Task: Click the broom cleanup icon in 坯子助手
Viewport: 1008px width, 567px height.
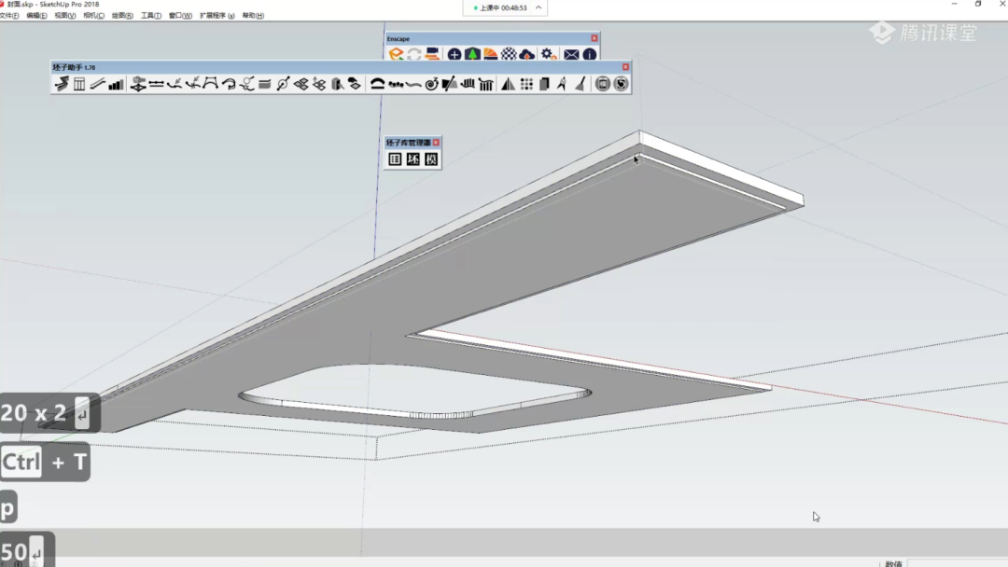Action: pyautogui.click(x=581, y=84)
